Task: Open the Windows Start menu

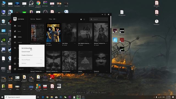Action: pos(2,97)
